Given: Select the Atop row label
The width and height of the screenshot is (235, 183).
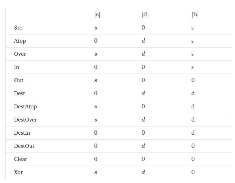Looking at the screenshot, I should 20,41.
